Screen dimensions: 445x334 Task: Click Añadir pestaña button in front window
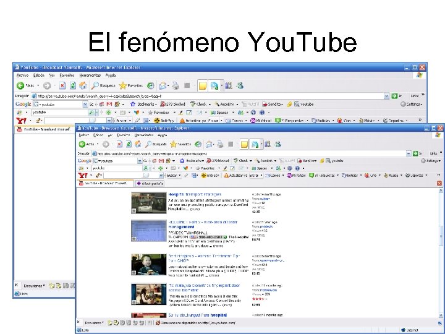point(150,184)
